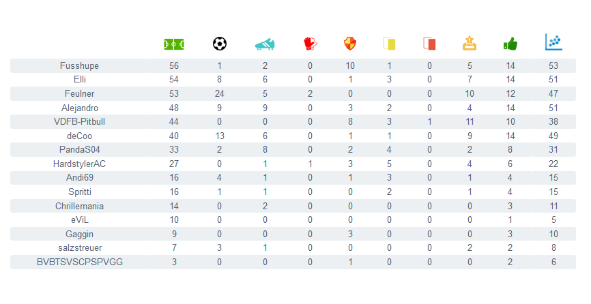This screenshot has width=591, height=304.
Task: Click on player name deCoo
Action: coord(79,136)
